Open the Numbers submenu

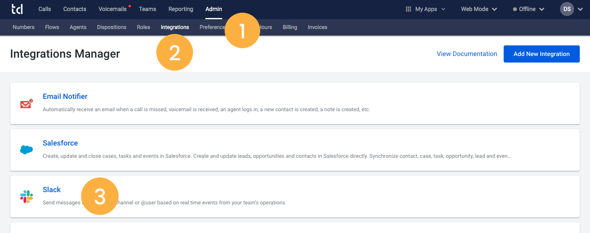pyautogui.click(x=24, y=27)
